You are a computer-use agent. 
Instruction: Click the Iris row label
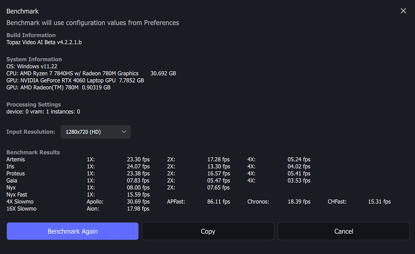(x=10, y=167)
